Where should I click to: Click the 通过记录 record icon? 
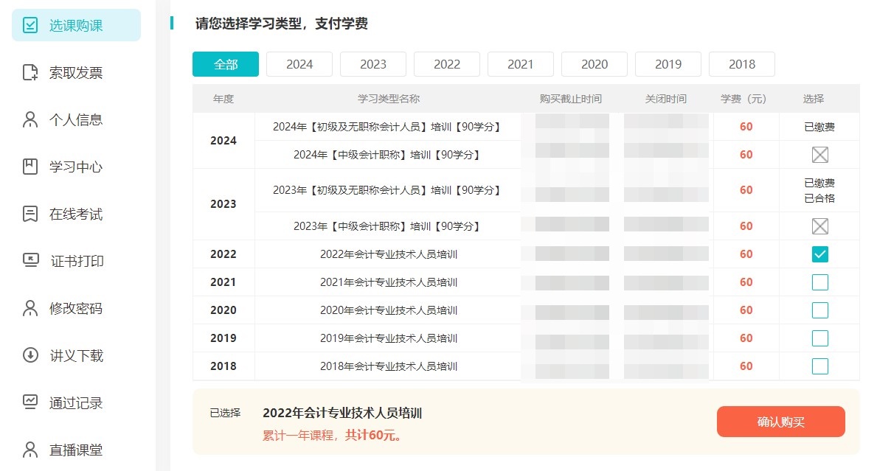30,403
